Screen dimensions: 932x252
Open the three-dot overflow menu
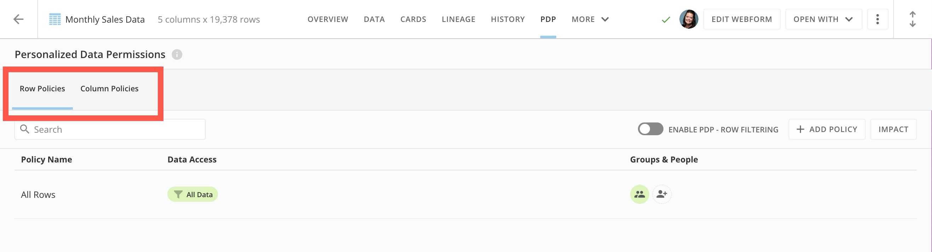pyautogui.click(x=878, y=19)
